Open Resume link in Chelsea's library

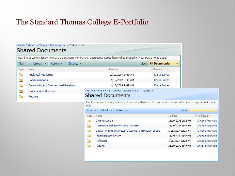coord(100,146)
